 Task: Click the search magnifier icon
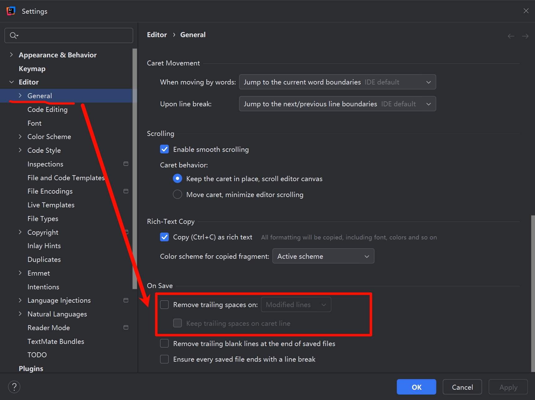coord(14,36)
